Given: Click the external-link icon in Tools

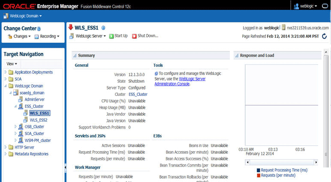Looking at the screenshot, I should [x=156, y=74].
